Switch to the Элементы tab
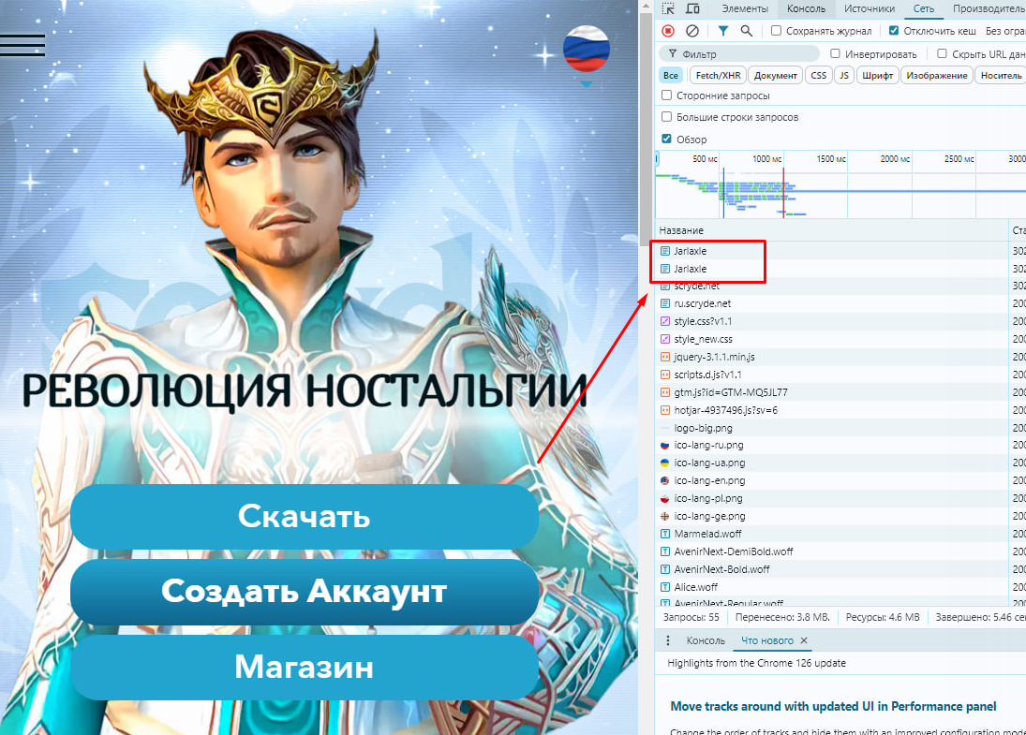The width and height of the screenshot is (1026, 735). click(745, 9)
